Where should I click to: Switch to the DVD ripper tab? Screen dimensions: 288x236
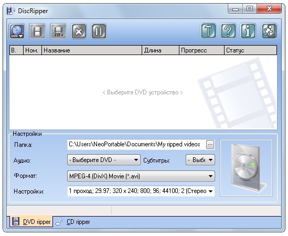(x=31, y=222)
